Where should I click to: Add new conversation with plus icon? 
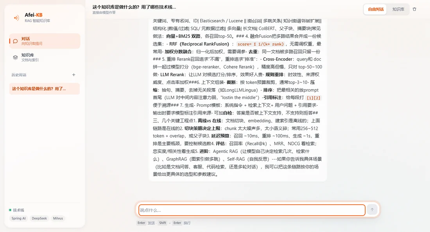(x=73, y=75)
